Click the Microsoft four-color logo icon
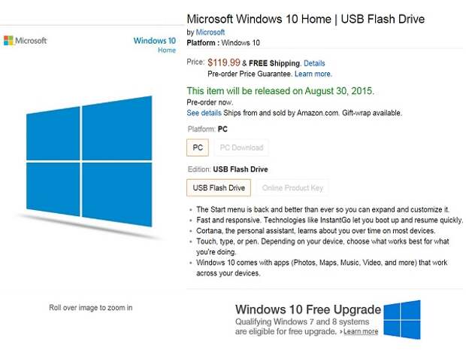The width and height of the screenshot is (466, 350). click(8, 41)
